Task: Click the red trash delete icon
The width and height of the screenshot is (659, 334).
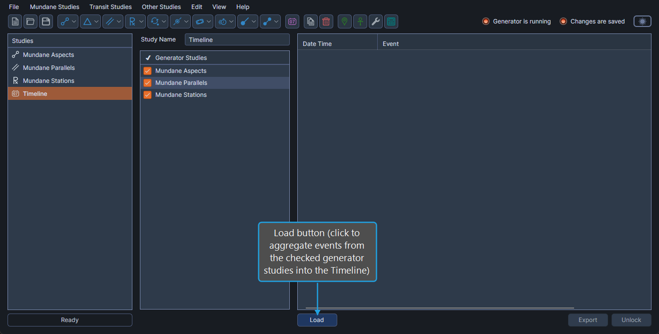Action: [x=326, y=21]
